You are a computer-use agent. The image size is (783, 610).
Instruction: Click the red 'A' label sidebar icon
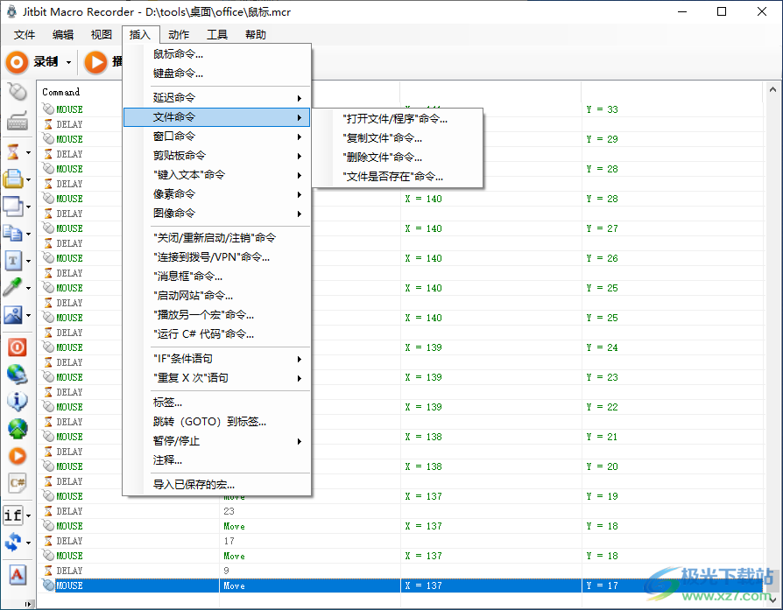(18, 575)
